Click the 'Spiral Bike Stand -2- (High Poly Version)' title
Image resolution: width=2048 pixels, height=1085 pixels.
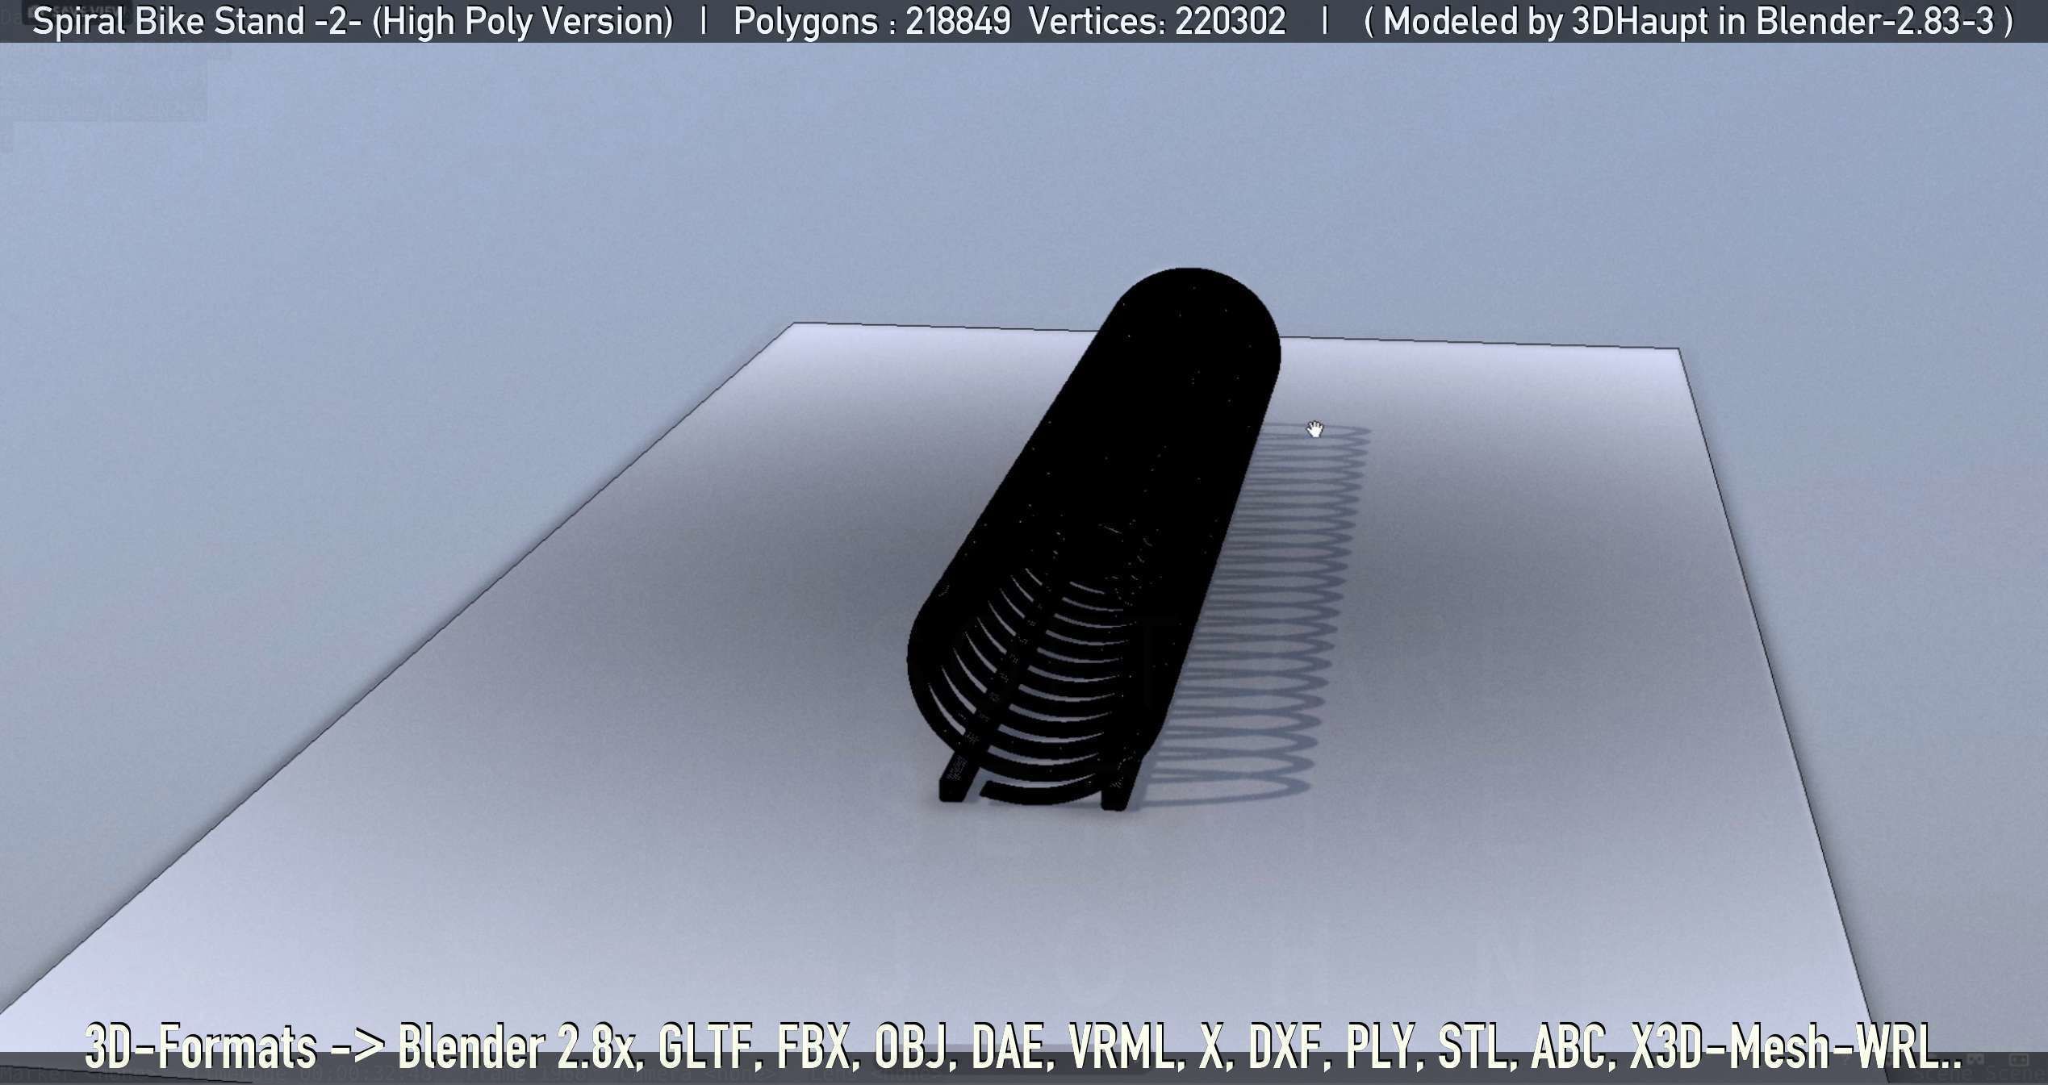353,21
